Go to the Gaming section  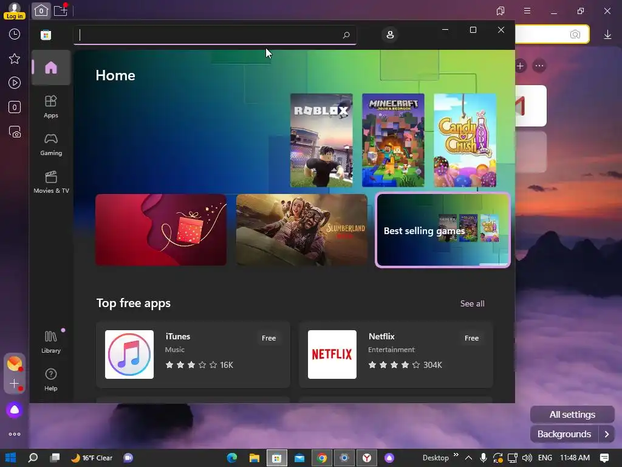point(51,144)
